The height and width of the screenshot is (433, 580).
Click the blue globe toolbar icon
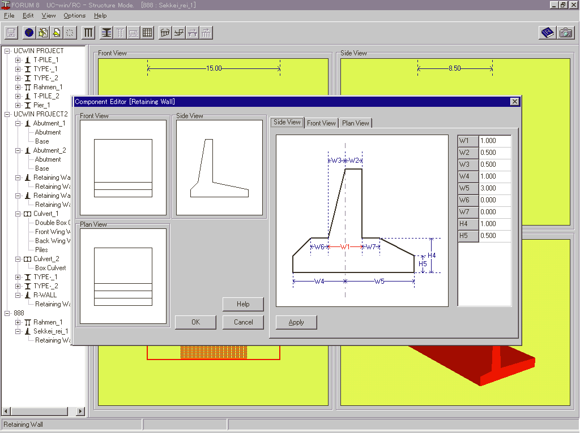click(x=29, y=33)
